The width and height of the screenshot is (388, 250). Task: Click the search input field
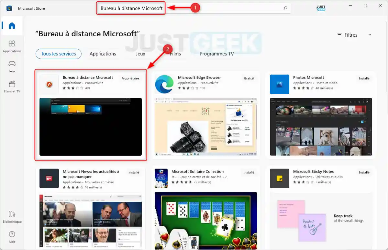click(193, 8)
